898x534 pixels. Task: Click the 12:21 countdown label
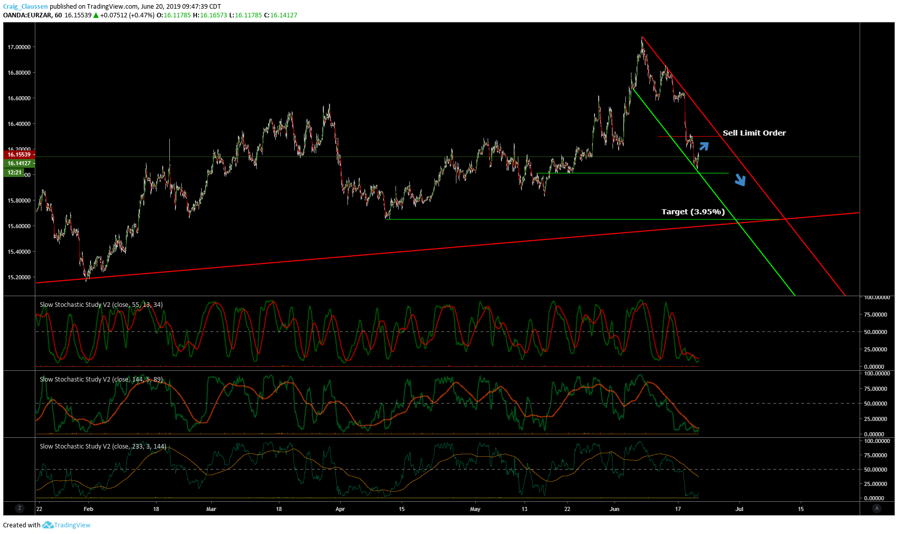point(14,173)
